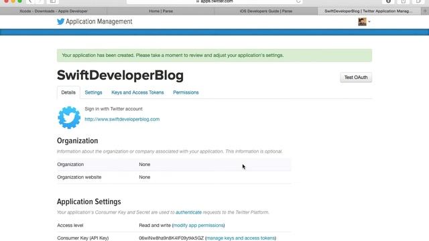
Task: Open the user avatar account menu
Action: [364, 21]
